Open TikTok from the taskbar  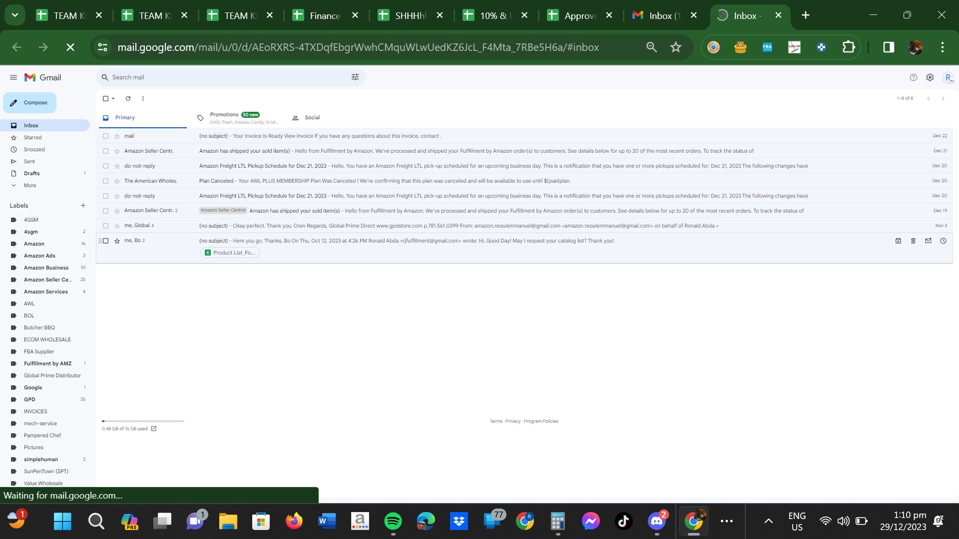623,521
